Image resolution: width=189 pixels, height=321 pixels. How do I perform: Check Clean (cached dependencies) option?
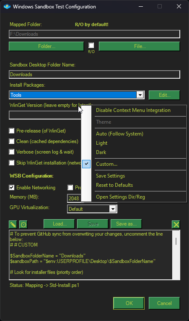[12, 141]
